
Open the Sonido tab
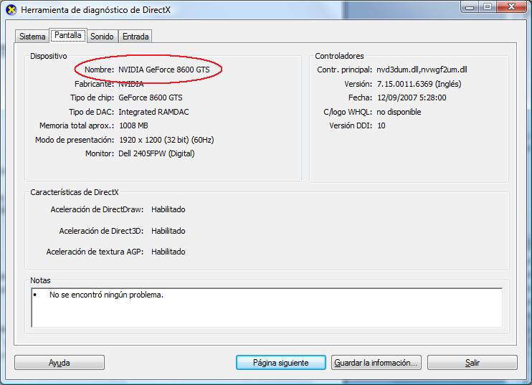[102, 37]
